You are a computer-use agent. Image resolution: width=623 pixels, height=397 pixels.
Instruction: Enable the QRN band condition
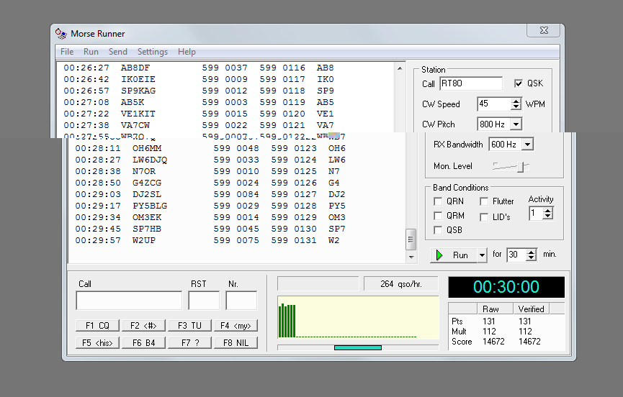(x=438, y=202)
